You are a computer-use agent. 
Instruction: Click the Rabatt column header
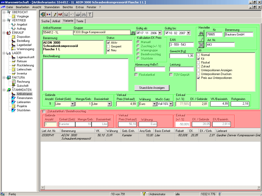click(181, 131)
